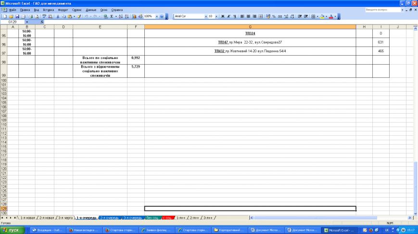Select the red с соц. sheet tab
The width and height of the screenshot is (418, 234).
click(167, 218)
